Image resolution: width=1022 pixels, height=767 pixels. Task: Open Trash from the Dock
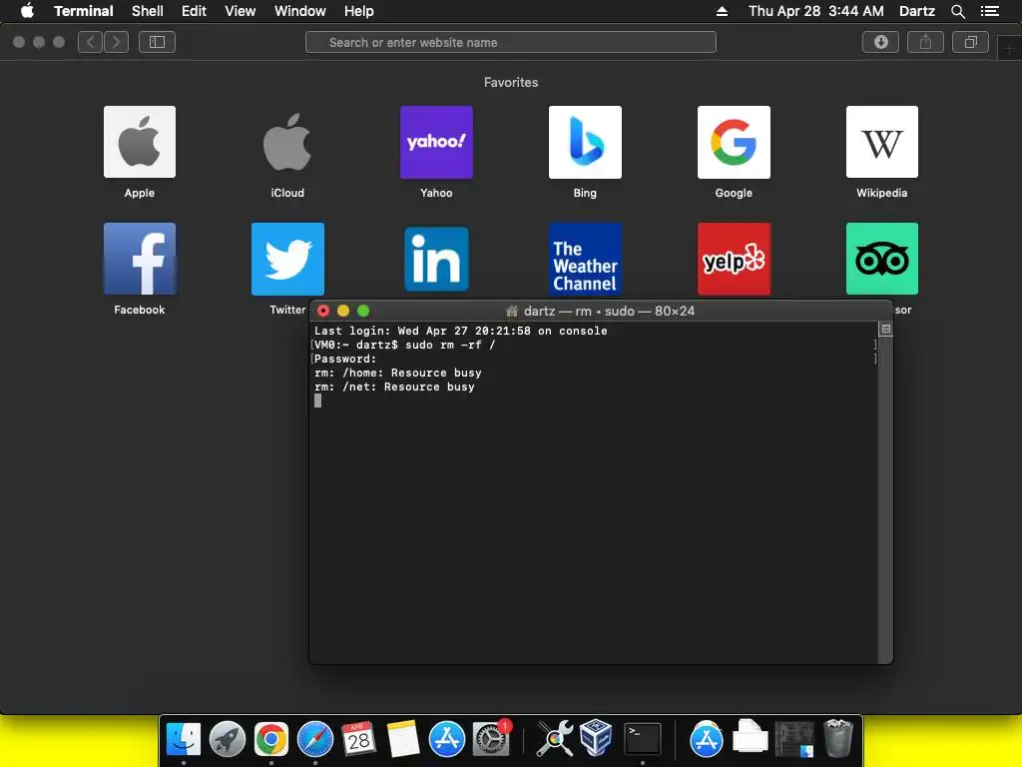point(837,738)
